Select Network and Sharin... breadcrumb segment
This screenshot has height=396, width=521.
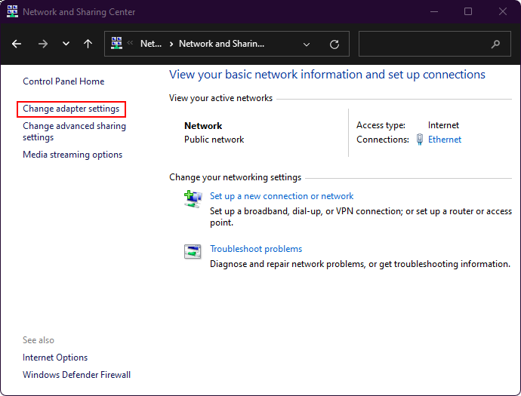221,44
